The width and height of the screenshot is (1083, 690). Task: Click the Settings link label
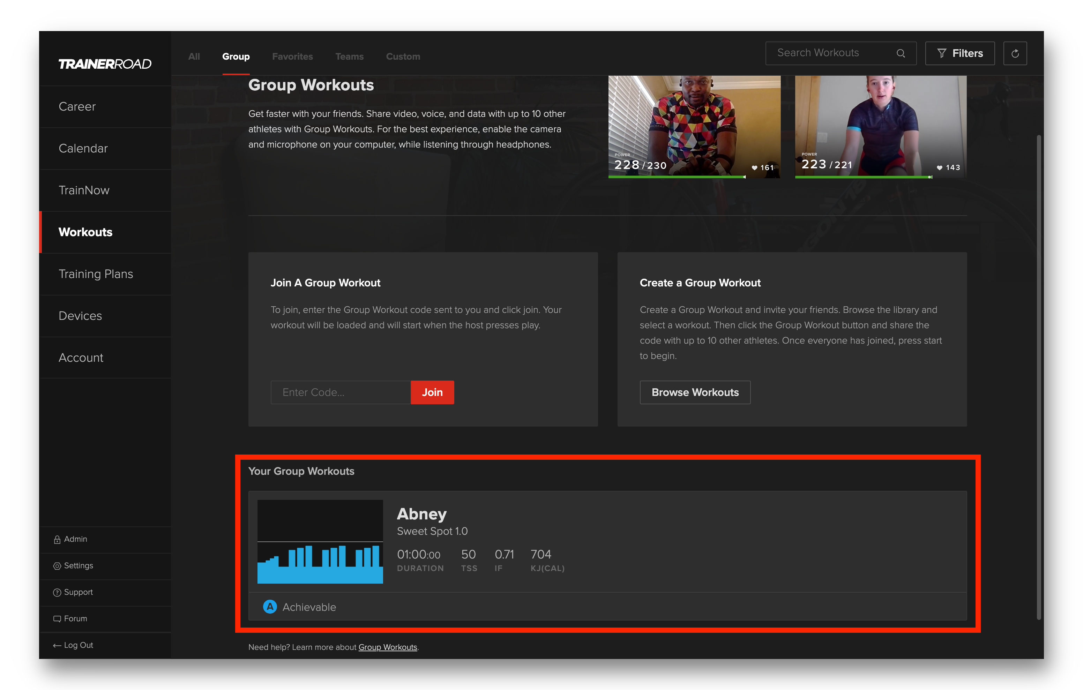78,566
